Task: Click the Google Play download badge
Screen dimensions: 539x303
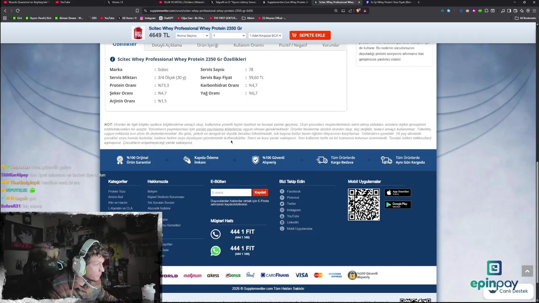Action: point(398,205)
